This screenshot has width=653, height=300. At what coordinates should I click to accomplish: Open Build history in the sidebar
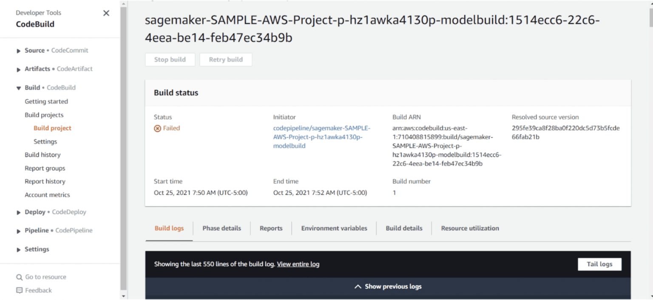43,155
